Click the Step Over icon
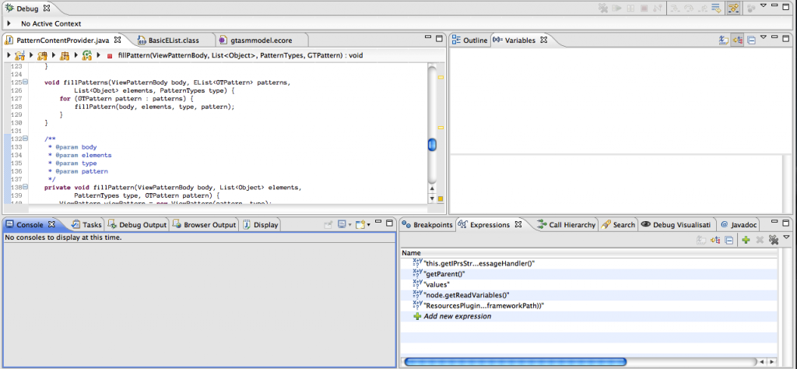The width and height of the screenshot is (797, 369). (x=690, y=8)
